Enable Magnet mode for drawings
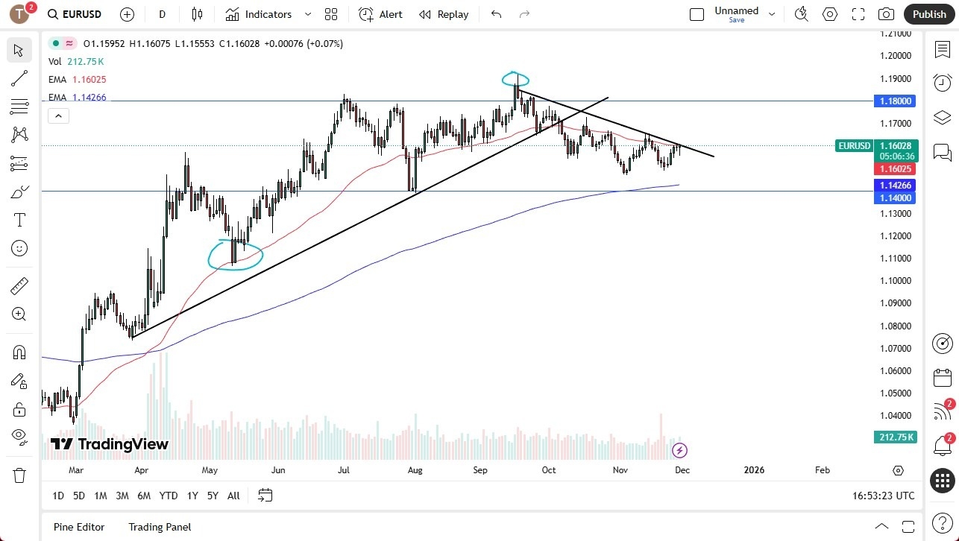Viewport: 959px width, 541px height. coord(19,352)
